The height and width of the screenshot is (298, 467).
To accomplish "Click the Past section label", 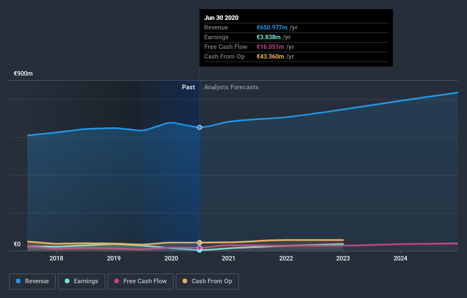I will pyautogui.click(x=188, y=87).
